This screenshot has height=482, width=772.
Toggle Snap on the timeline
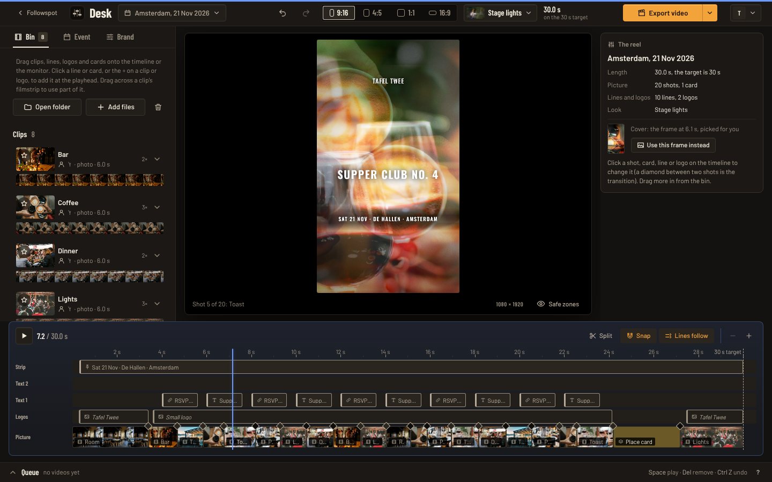(x=639, y=336)
